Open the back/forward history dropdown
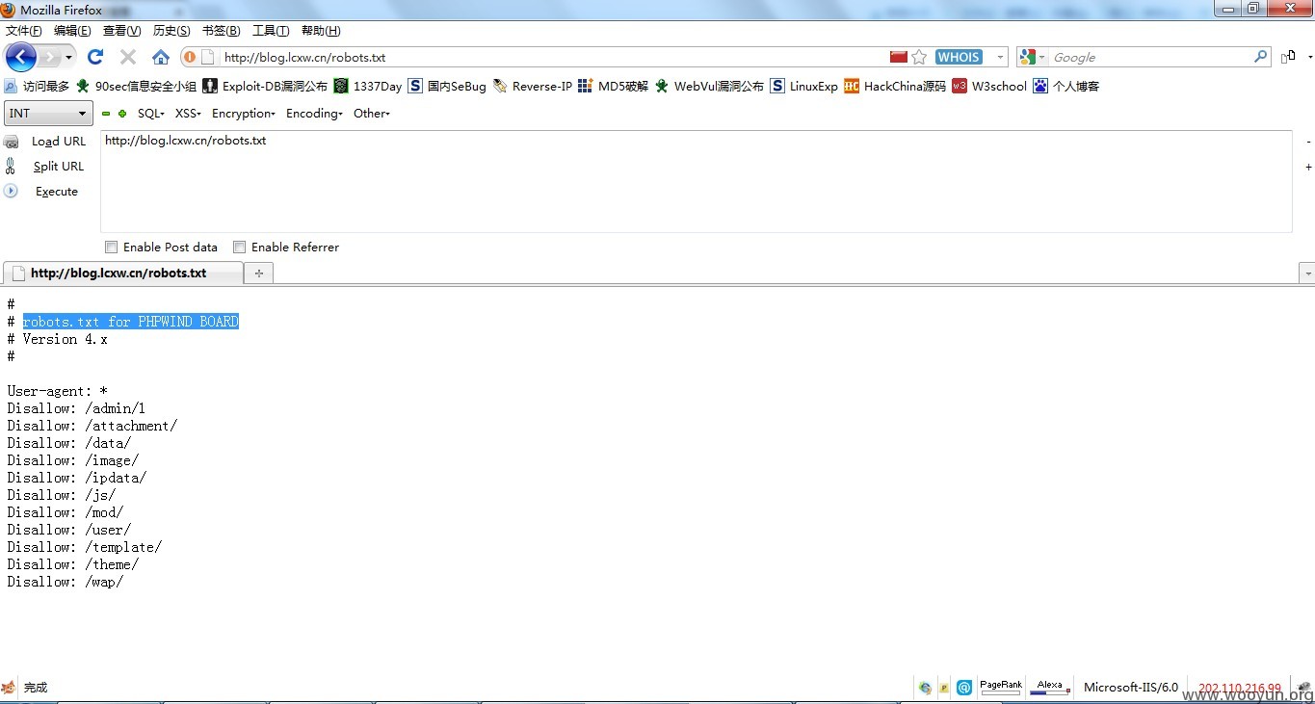 point(68,58)
